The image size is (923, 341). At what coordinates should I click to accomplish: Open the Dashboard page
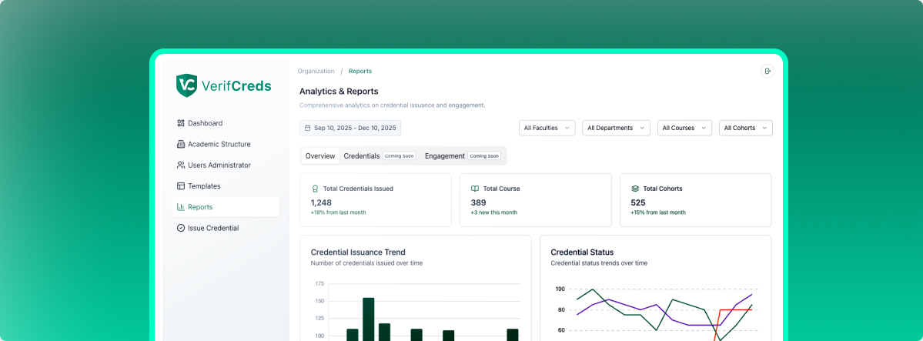(226, 123)
